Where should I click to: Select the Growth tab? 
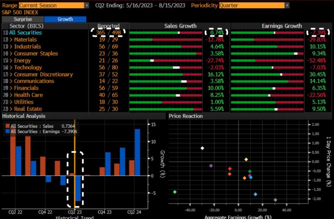coord(65,19)
